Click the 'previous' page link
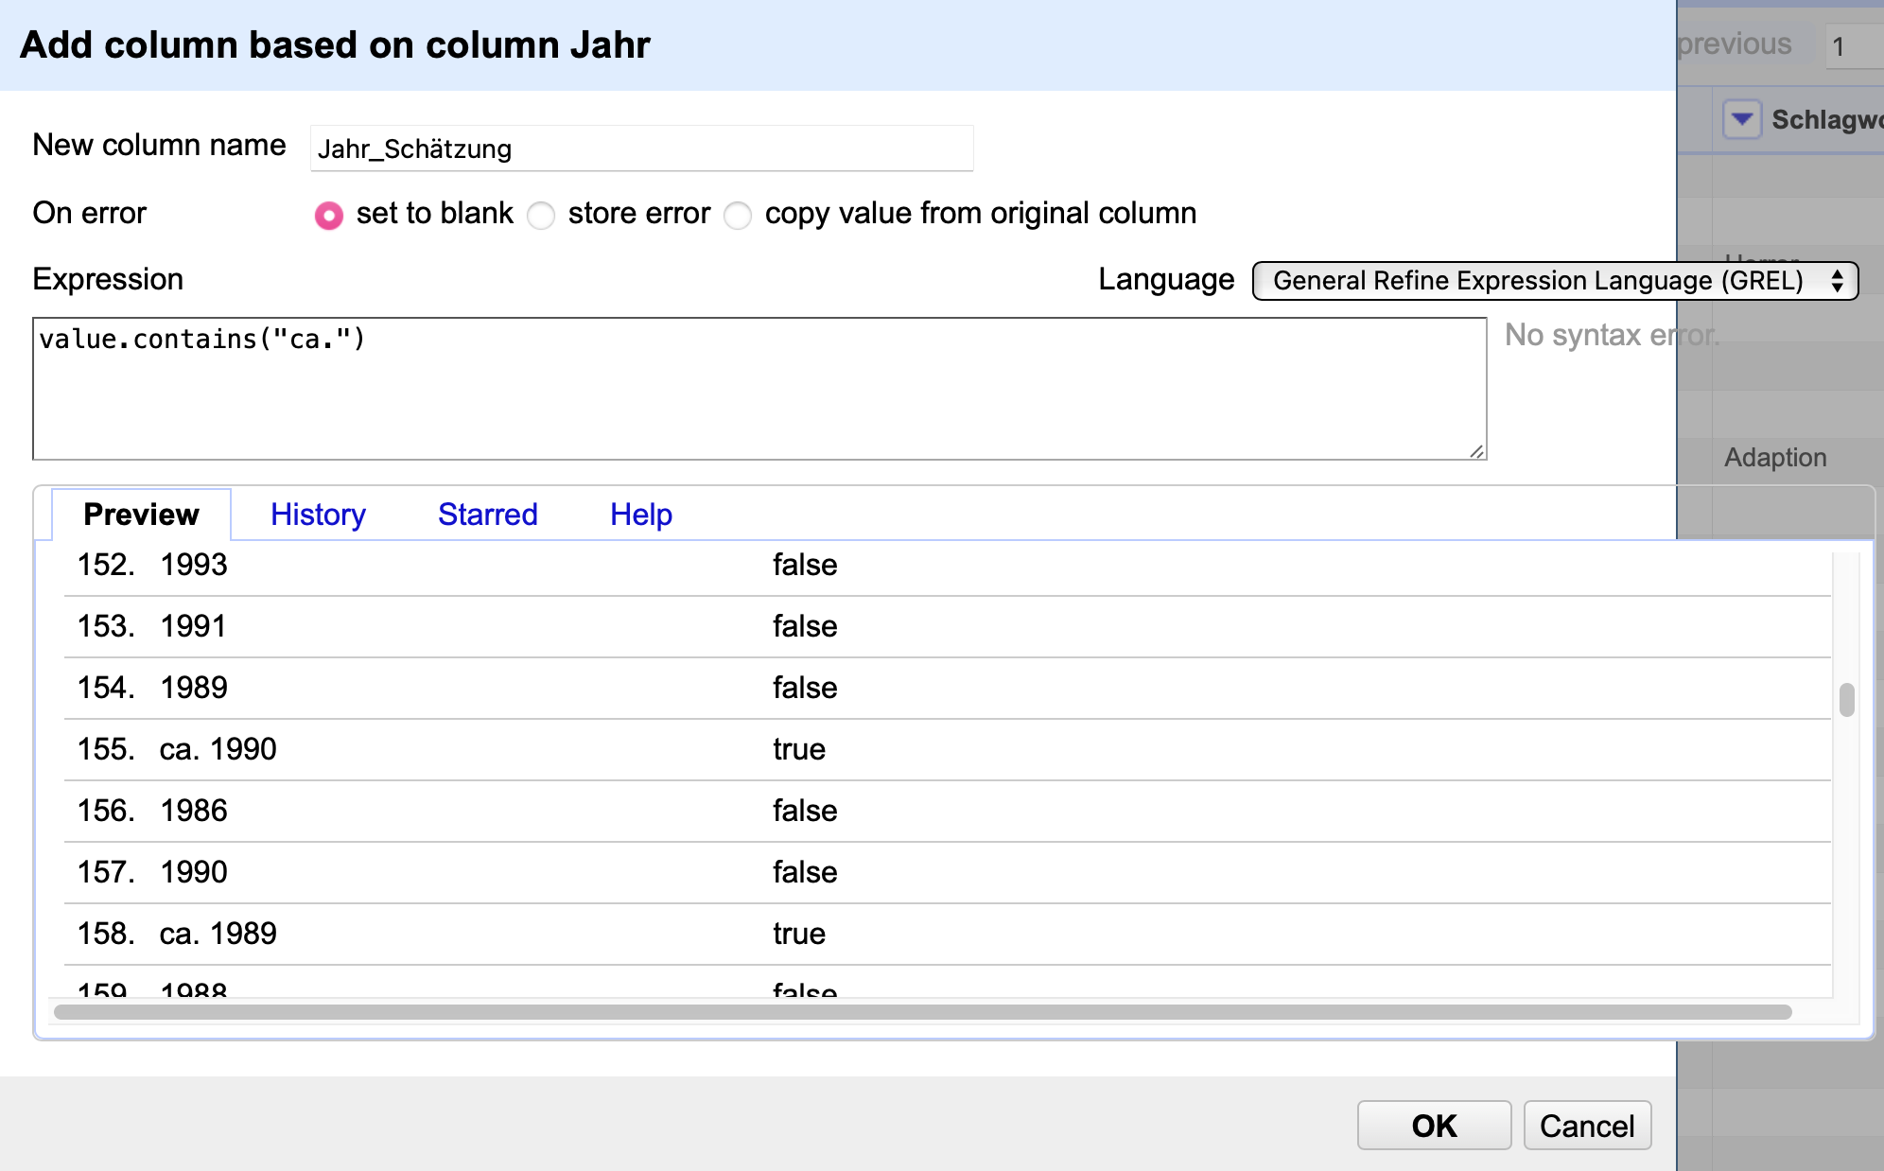This screenshot has width=1884, height=1171. (x=1735, y=44)
